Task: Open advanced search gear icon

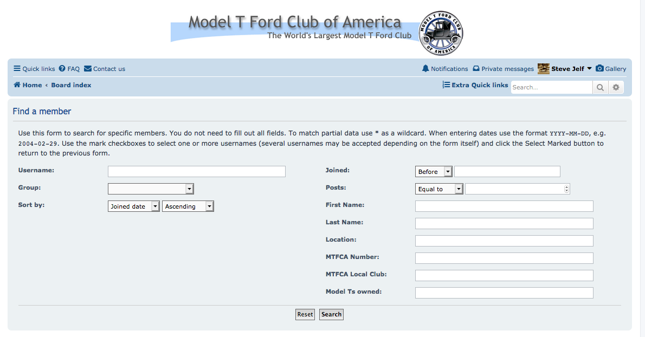Action: point(616,87)
